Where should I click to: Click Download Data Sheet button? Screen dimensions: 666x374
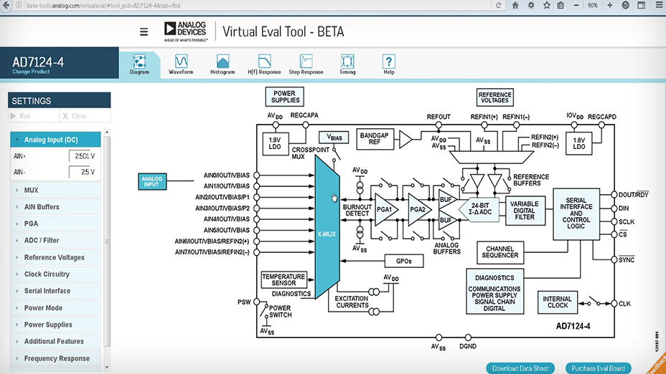[x=520, y=368]
